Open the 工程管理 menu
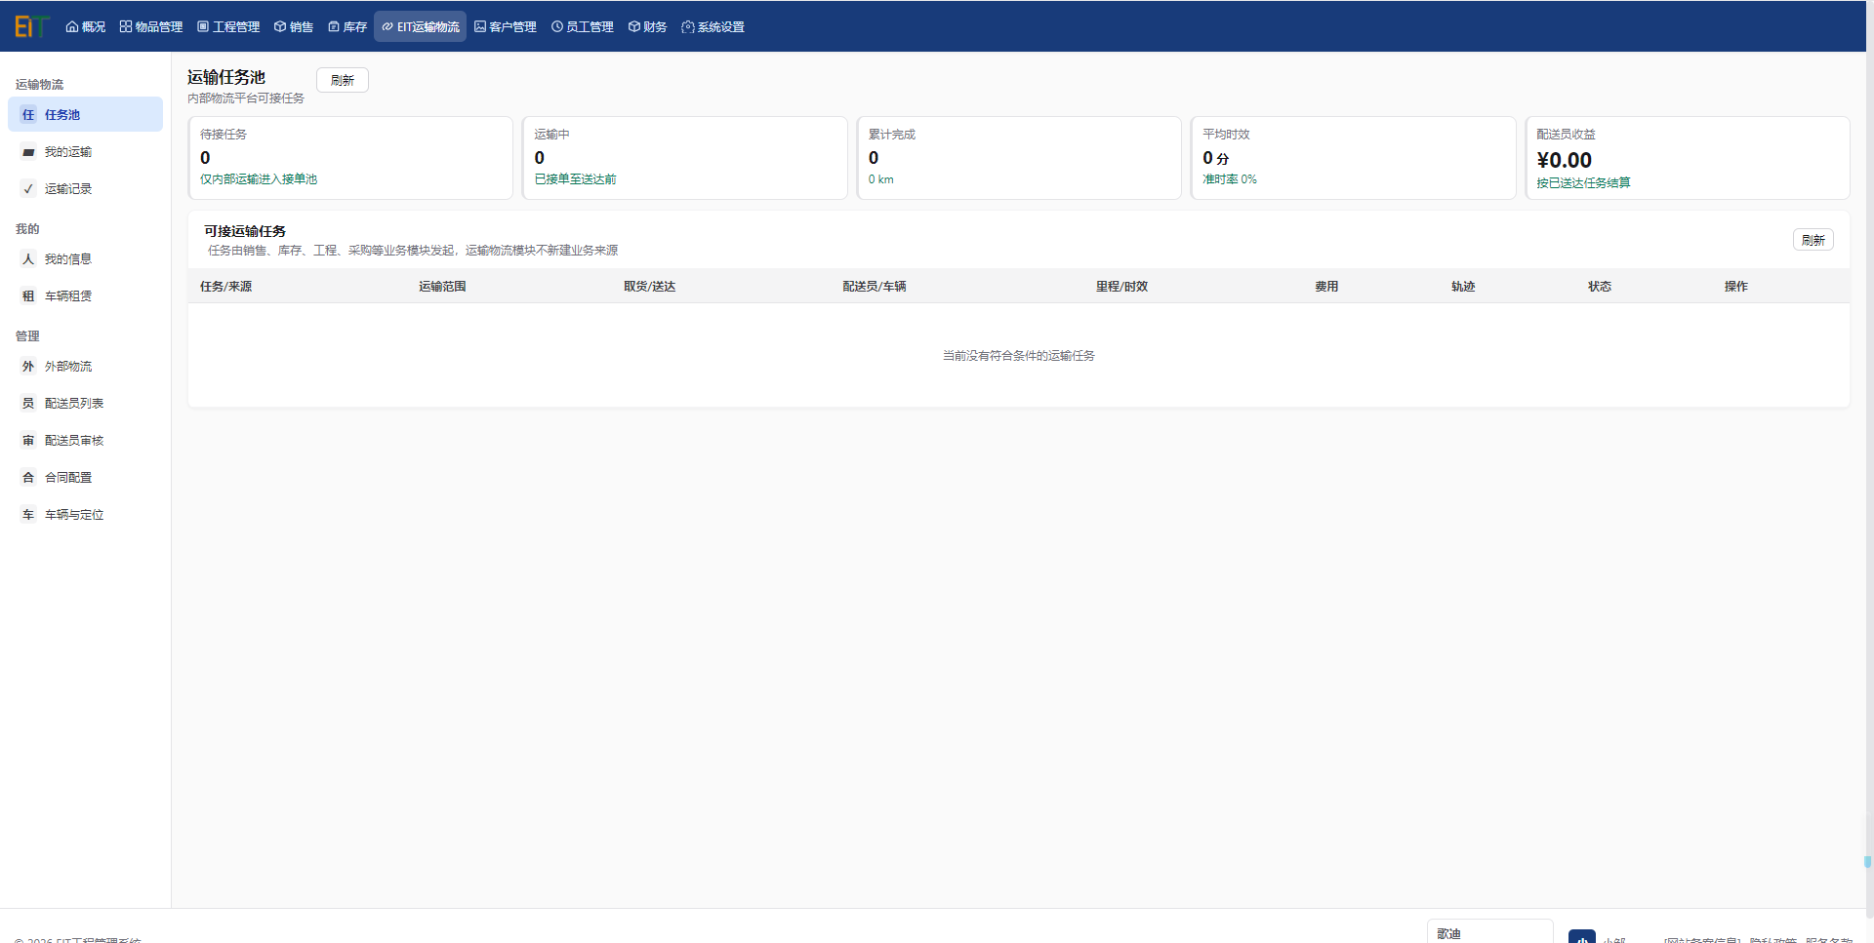This screenshot has width=1874, height=943. point(228,26)
